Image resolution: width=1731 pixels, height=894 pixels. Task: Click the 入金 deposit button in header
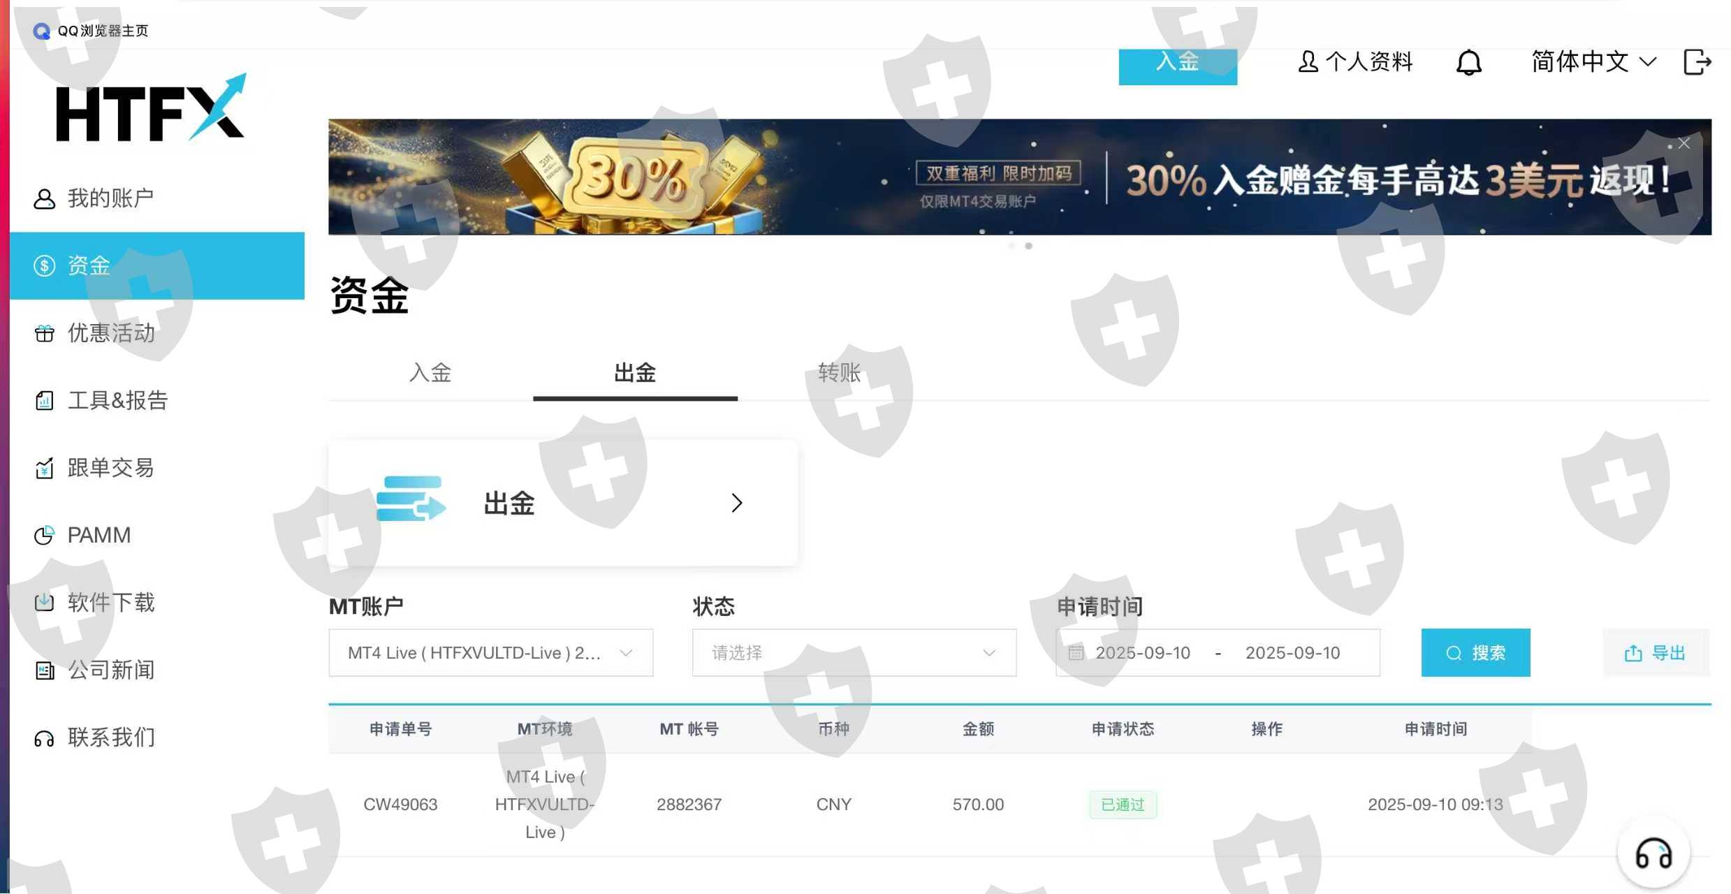[1178, 66]
